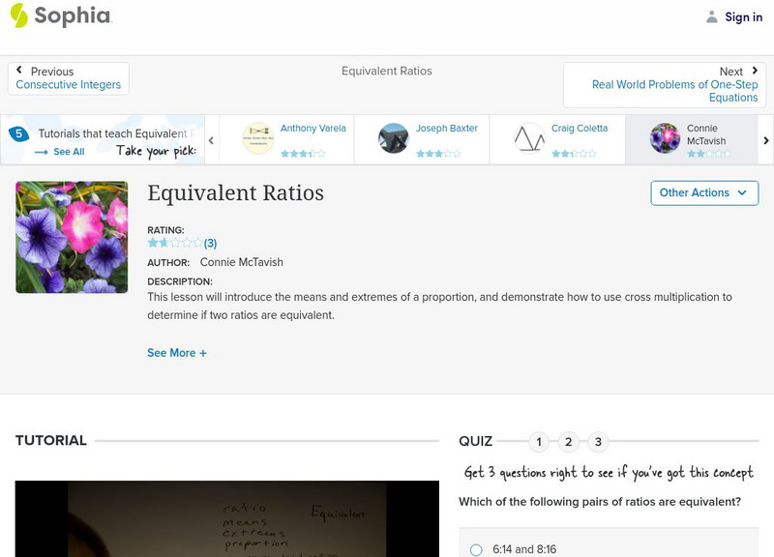774x557 pixels.
Task: Click the Sign in user icon
Action: click(x=711, y=16)
